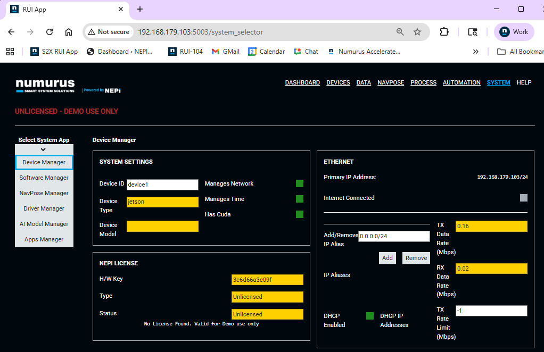Collapse the Select System App chevron

[x=44, y=149]
